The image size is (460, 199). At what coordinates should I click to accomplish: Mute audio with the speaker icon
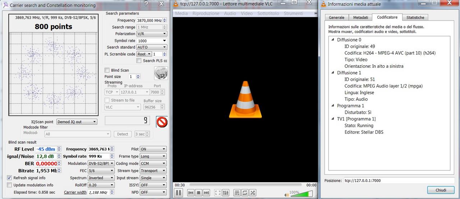point(286,195)
